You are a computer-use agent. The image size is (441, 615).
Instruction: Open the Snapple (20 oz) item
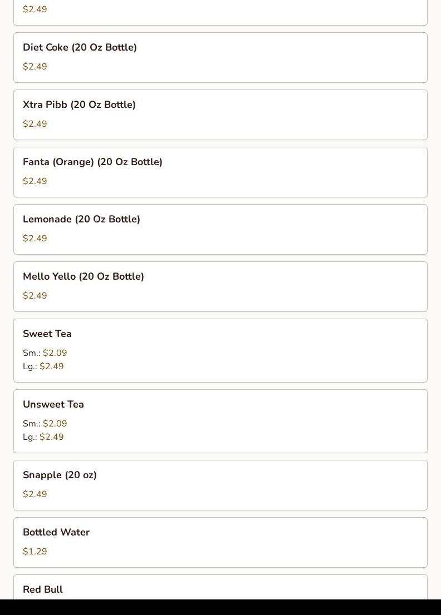point(60,475)
